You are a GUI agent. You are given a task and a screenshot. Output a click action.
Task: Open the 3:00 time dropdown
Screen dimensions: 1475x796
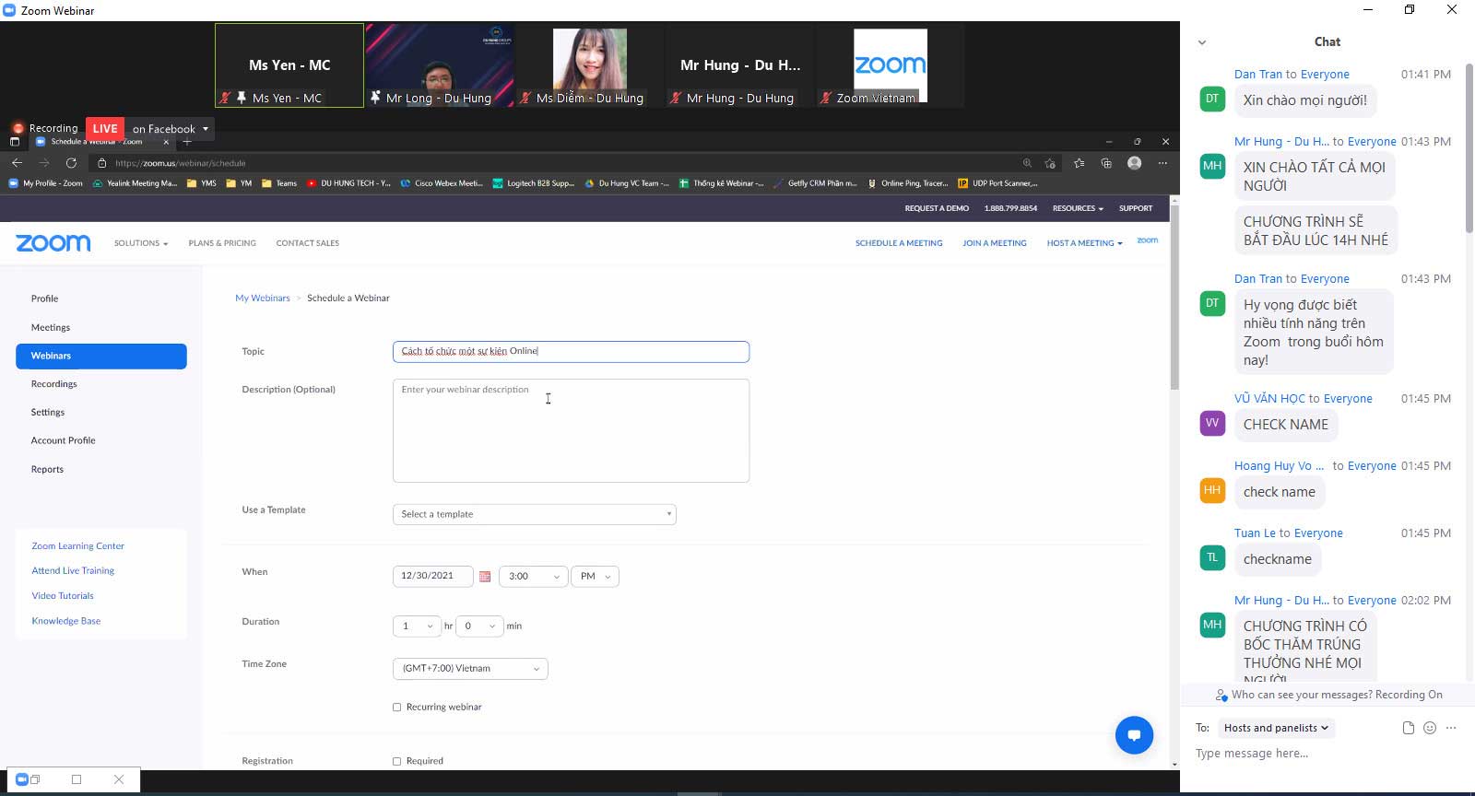tap(533, 577)
